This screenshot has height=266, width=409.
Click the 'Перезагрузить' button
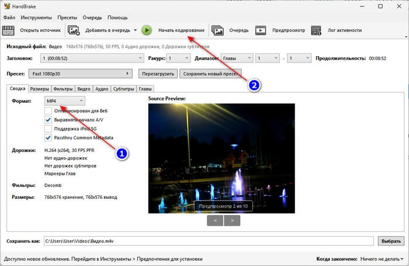(x=158, y=74)
